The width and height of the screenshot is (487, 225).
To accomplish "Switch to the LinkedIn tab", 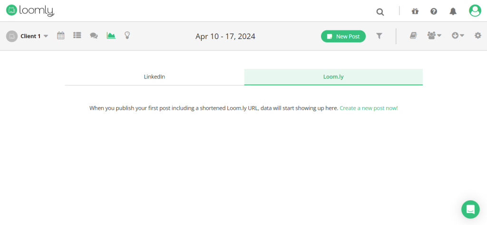I will [x=155, y=77].
